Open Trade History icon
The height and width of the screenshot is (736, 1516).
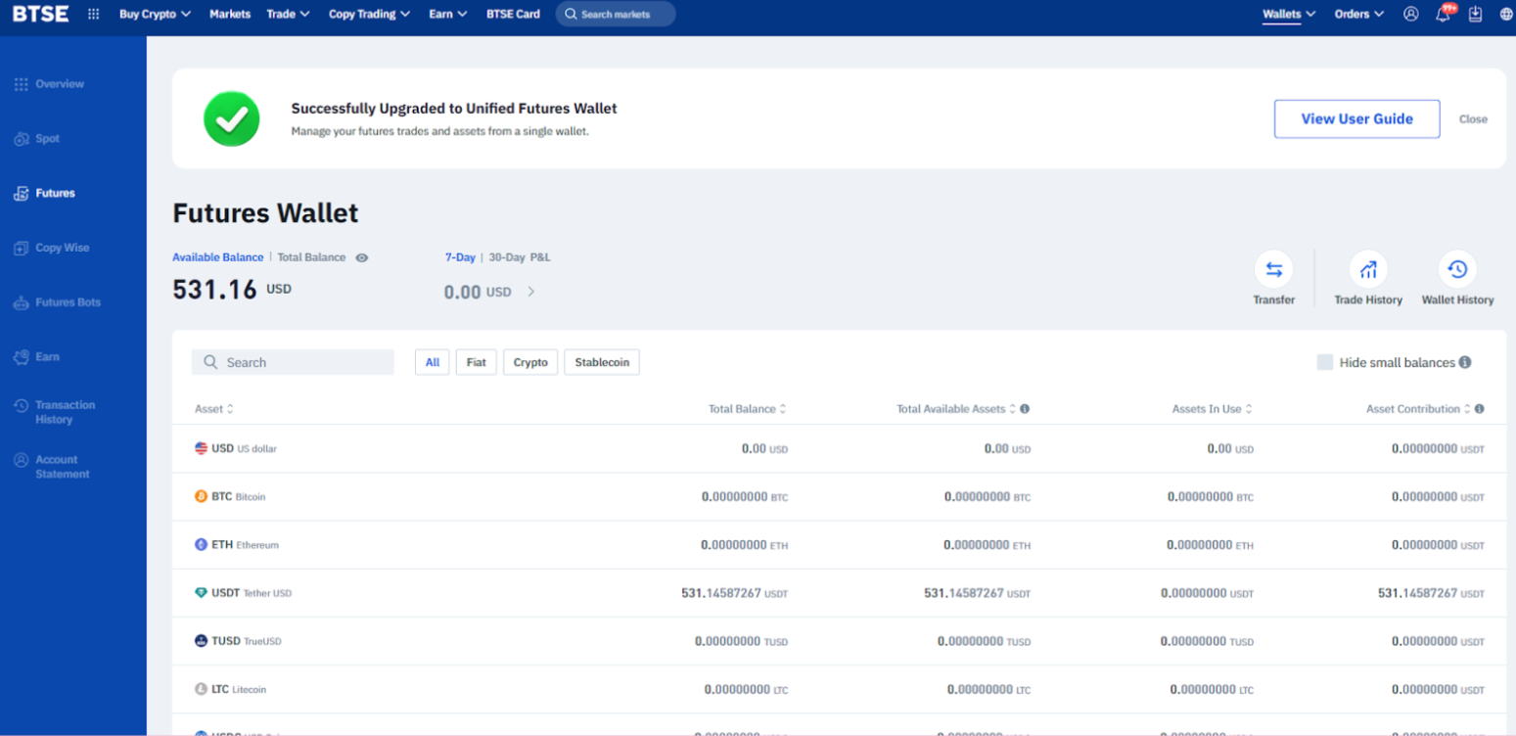1368,270
